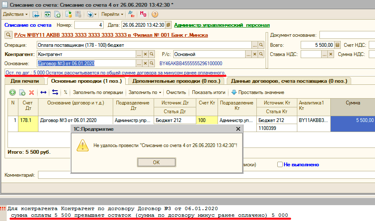
Task: Click the Дт/Кт postings icon in toolbar
Action: 132,14
